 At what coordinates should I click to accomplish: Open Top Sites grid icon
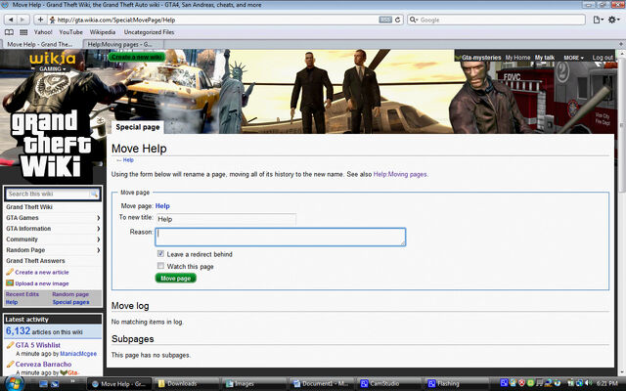(23, 32)
